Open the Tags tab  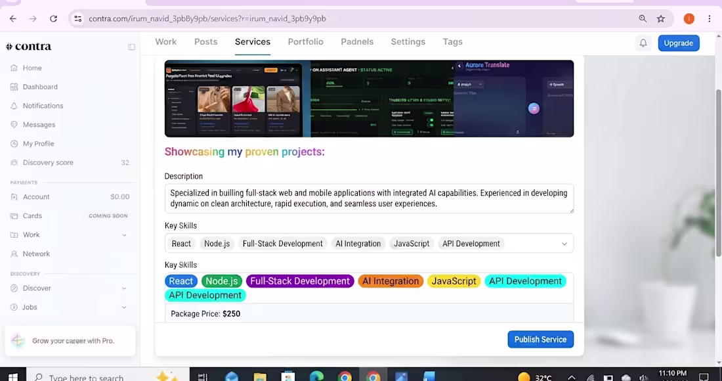pos(453,42)
